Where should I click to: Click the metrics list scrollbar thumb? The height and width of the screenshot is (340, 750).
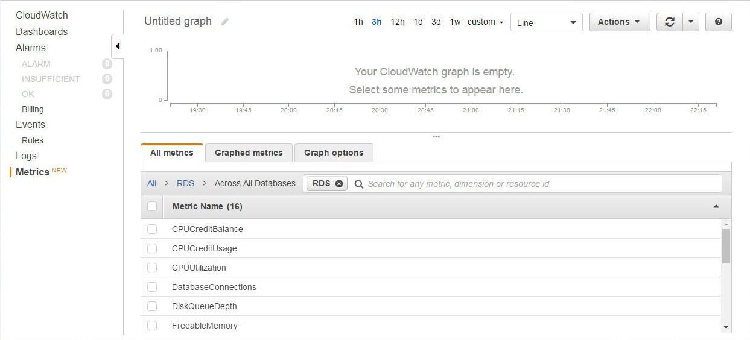click(x=726, y=246)
